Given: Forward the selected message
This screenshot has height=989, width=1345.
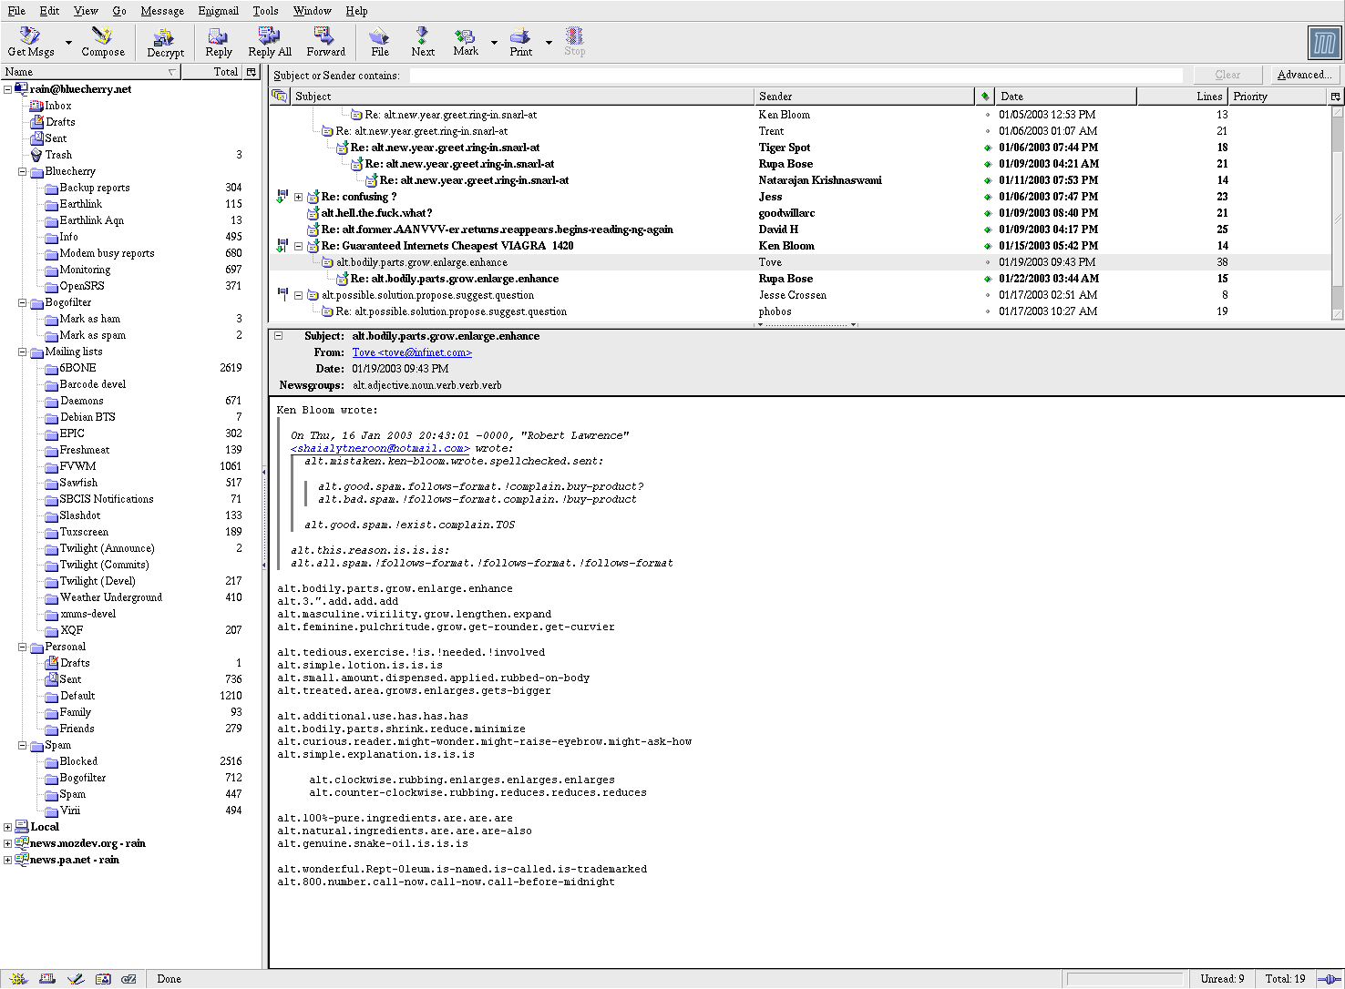Looking at the screenshot, I should pos(325,42).
